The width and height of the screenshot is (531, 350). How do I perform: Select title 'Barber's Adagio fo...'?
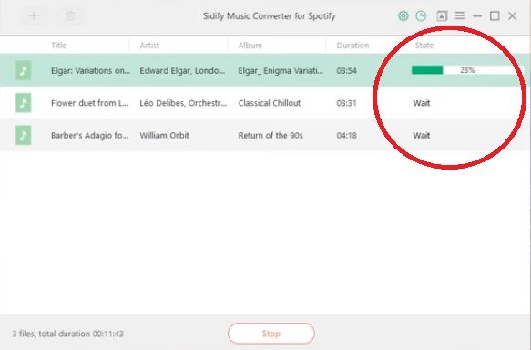90,136
